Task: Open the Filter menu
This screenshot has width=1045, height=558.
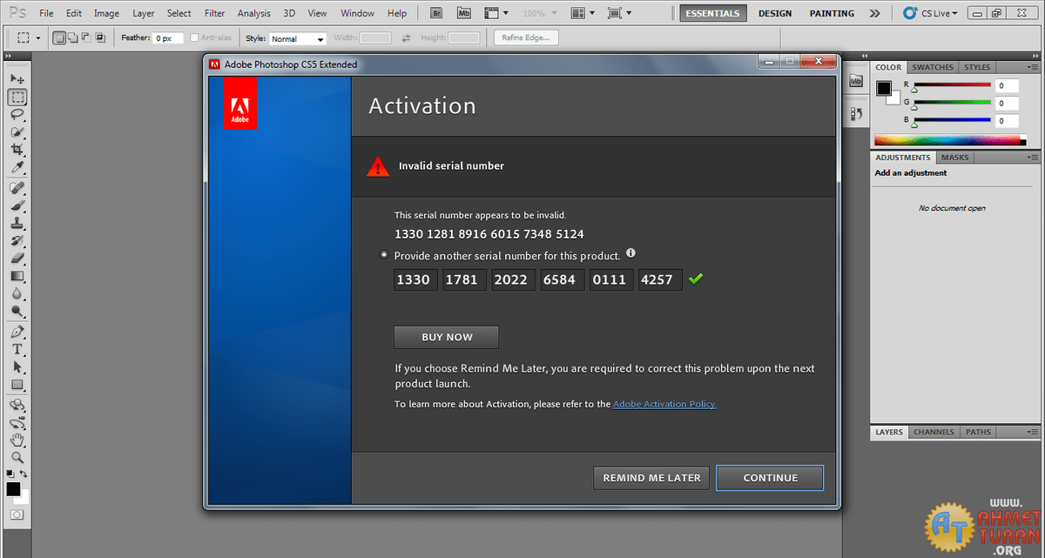Action: point(214,13)
